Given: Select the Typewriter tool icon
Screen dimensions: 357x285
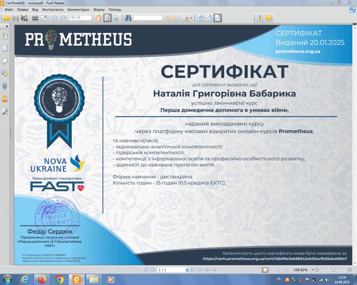Looking at the screenshot, I should [x=260, y=18].
